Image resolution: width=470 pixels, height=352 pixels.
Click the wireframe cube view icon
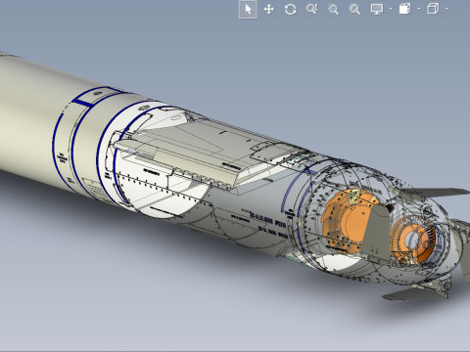pos(433,9)
